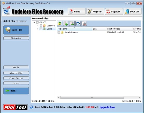Sort by the Creation Date column
The height and width of the screenshot is (113, 144).
click(x=119, y=29)
